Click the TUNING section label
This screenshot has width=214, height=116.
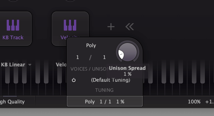click(x=104, y=90)
